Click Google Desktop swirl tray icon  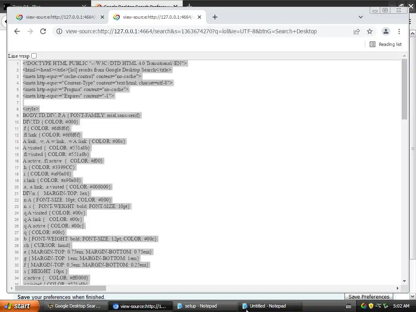click(x=364, y=306)
